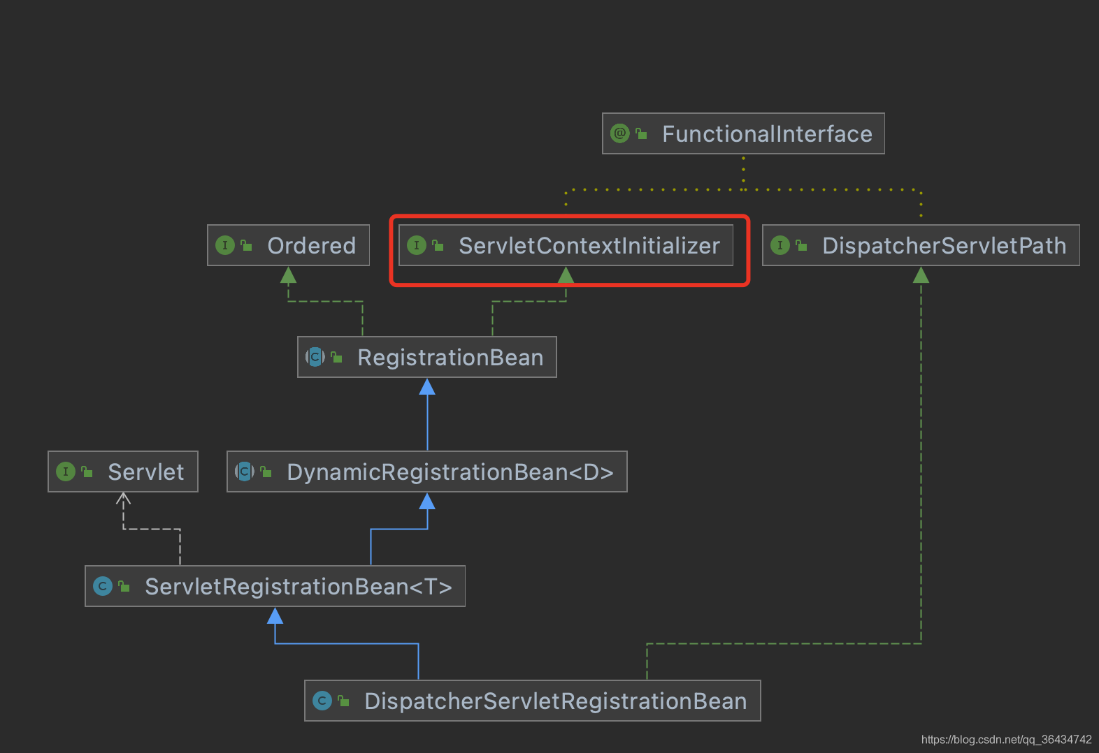Image resolution: width=1099 pixels, height=753 pixels.
Task: Click the interface icon on DispatcherServletPath node
Action: pos(780,245)
